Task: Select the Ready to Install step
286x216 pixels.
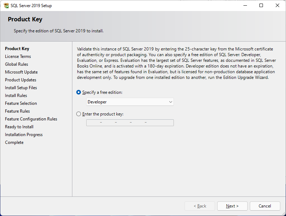Action: 19,127
